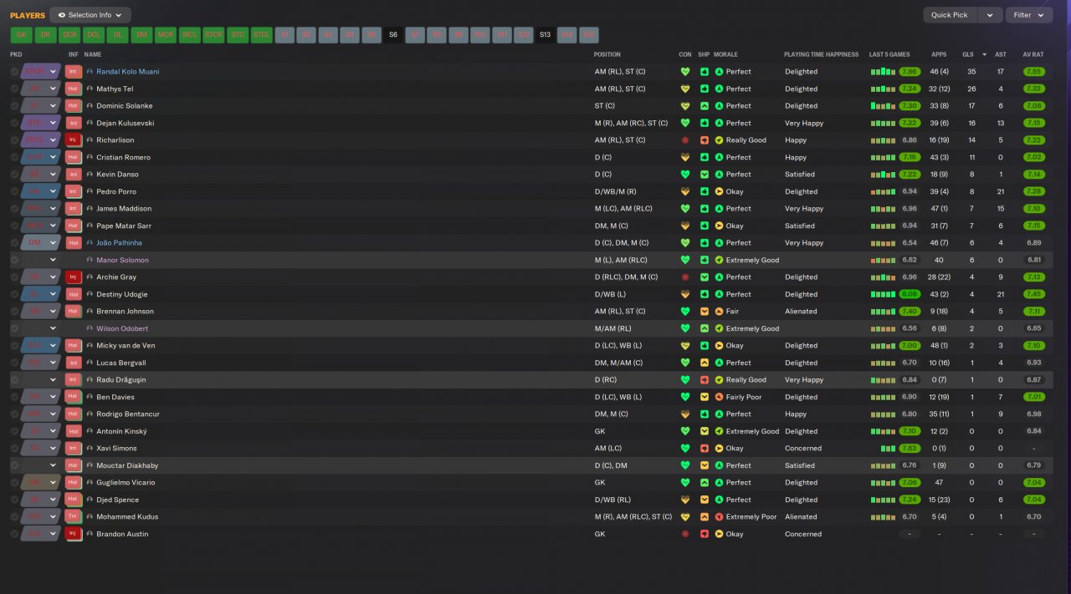Image resolution: width=1071 pixels, height=594 pixels.
Task: Open Manor Solomon's player link
Action: point(122,260)
